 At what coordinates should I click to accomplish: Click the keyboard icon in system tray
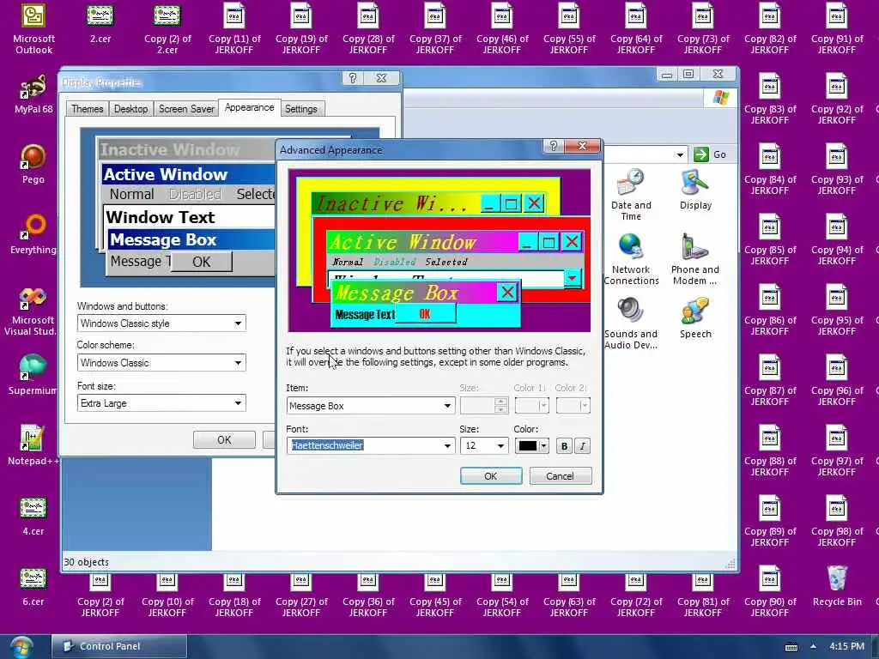[791, 647]
